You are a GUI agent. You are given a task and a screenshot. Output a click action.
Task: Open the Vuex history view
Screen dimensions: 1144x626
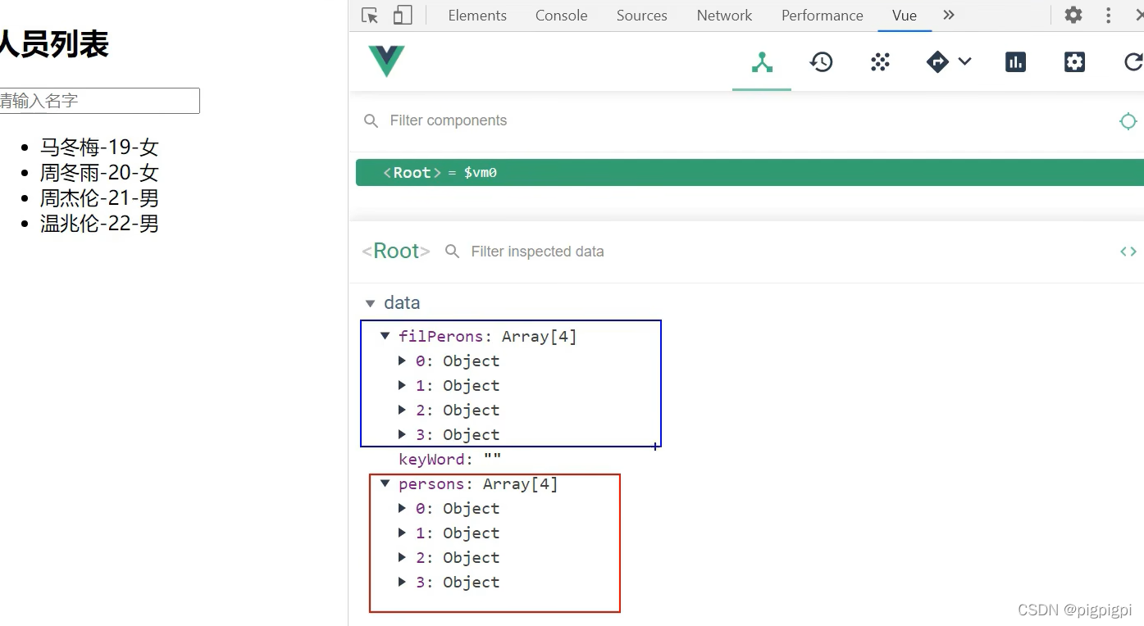(x=821, y=61)
